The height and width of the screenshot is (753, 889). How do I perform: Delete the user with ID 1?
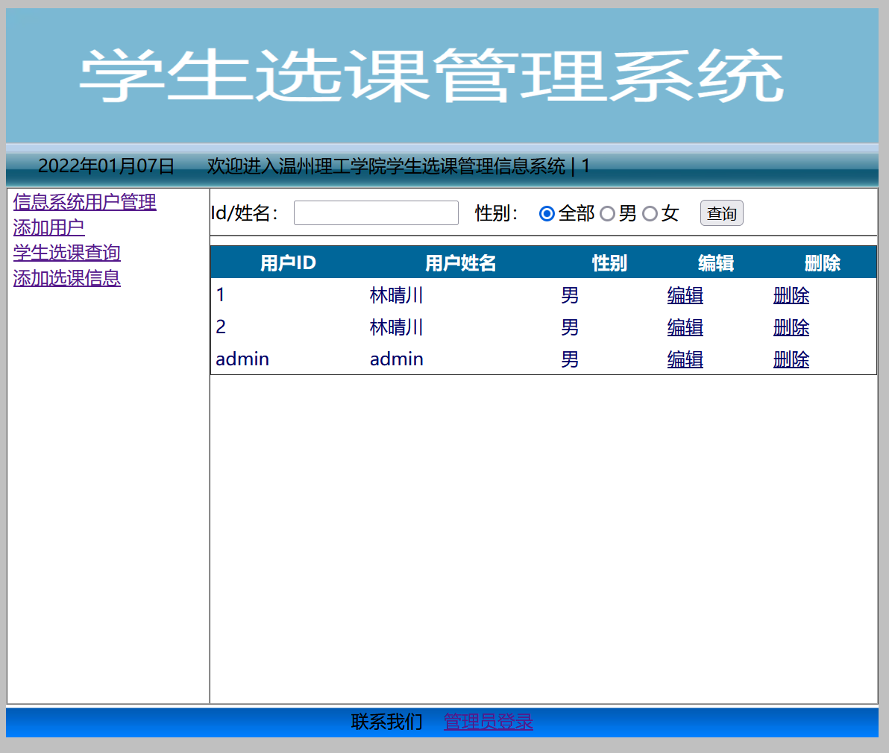(791, 295)
